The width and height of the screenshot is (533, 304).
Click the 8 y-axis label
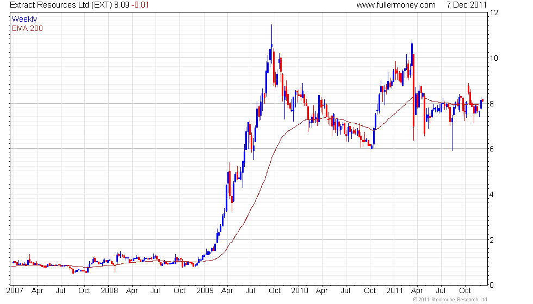pyautogui.click(x=492, y=104)
